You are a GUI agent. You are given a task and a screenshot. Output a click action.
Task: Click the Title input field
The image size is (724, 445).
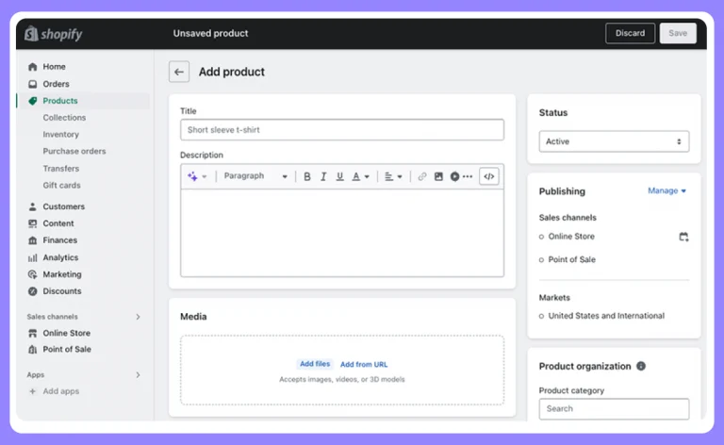point(342,130)
